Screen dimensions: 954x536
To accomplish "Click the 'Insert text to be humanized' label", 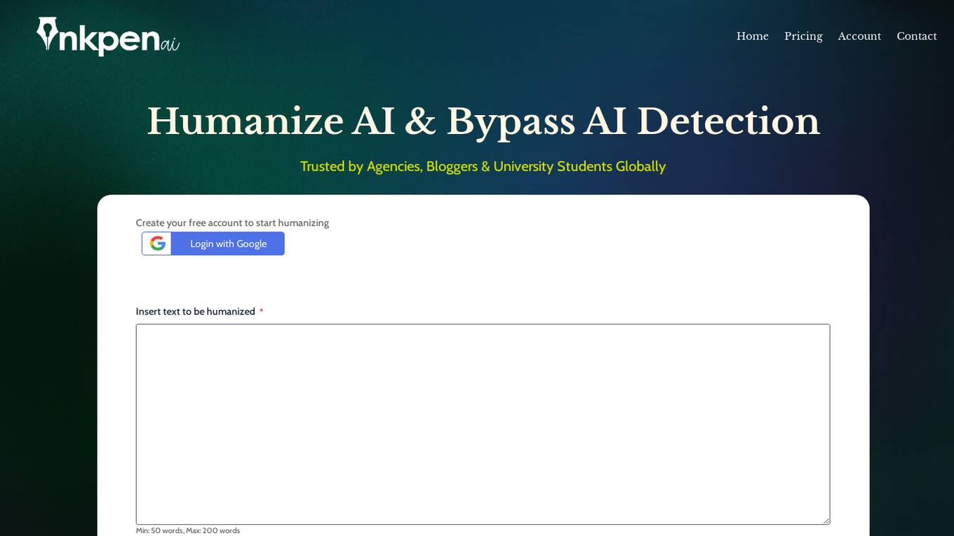I will (x=196, y=311).
